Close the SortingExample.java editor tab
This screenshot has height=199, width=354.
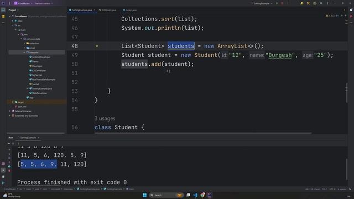click(x=95, y=10)
